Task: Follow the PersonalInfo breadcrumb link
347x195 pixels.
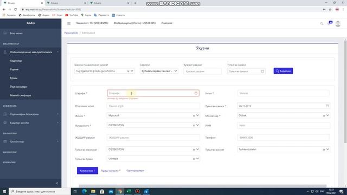Action: pyautogui.click(x=71, y=33)
